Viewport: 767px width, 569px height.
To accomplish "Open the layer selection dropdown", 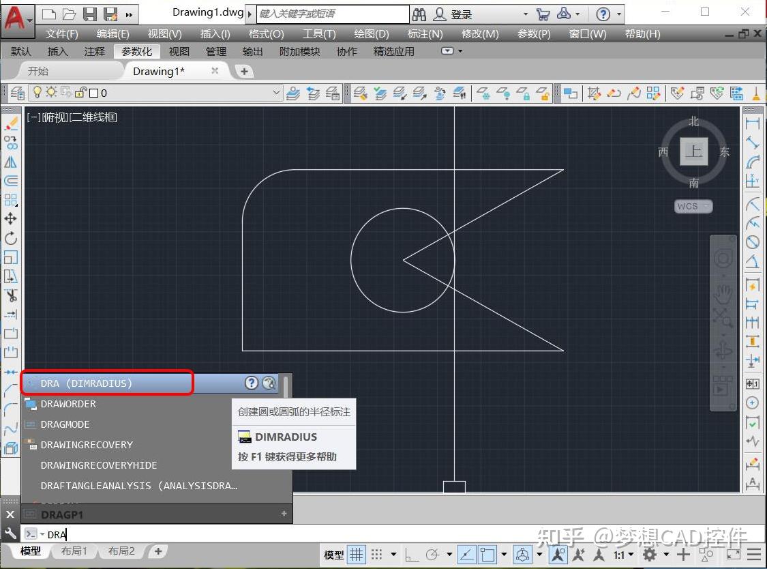I will (x=275, y=93).
